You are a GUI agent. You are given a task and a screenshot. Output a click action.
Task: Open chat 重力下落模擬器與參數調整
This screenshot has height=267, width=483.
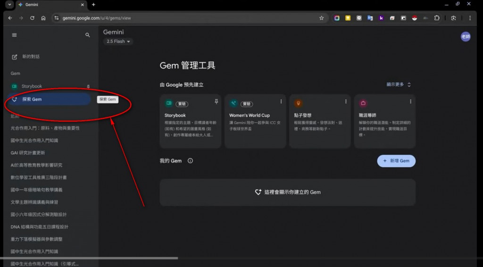(x=36, y=239)
